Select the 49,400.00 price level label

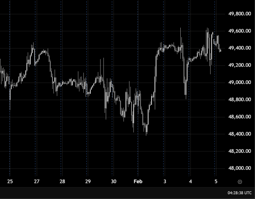[239, 48]
